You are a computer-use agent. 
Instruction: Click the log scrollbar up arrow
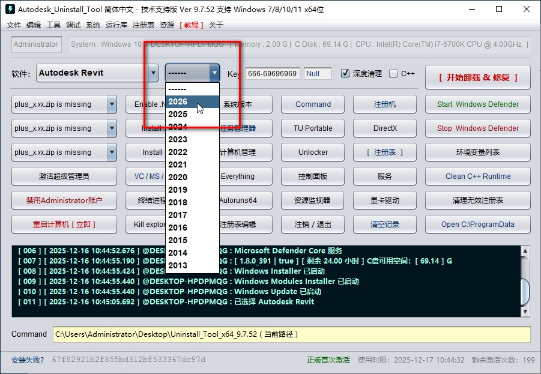click(525, 250)
